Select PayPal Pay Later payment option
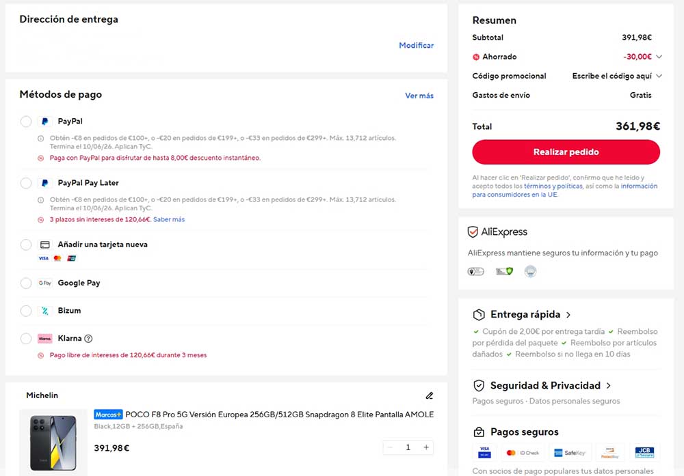The width and height of the screenshot is (684, 476). pyautogui.click(x=26, y=183)
